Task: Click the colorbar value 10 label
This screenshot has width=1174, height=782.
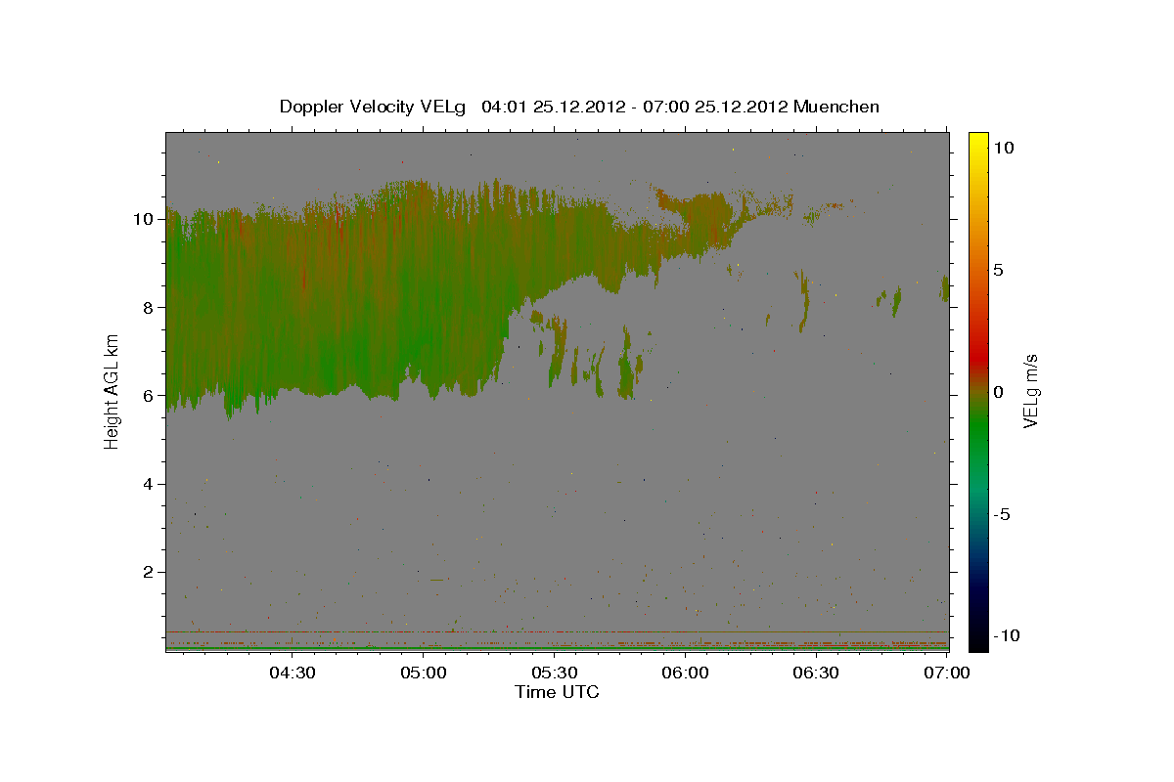Action: 1003,148
